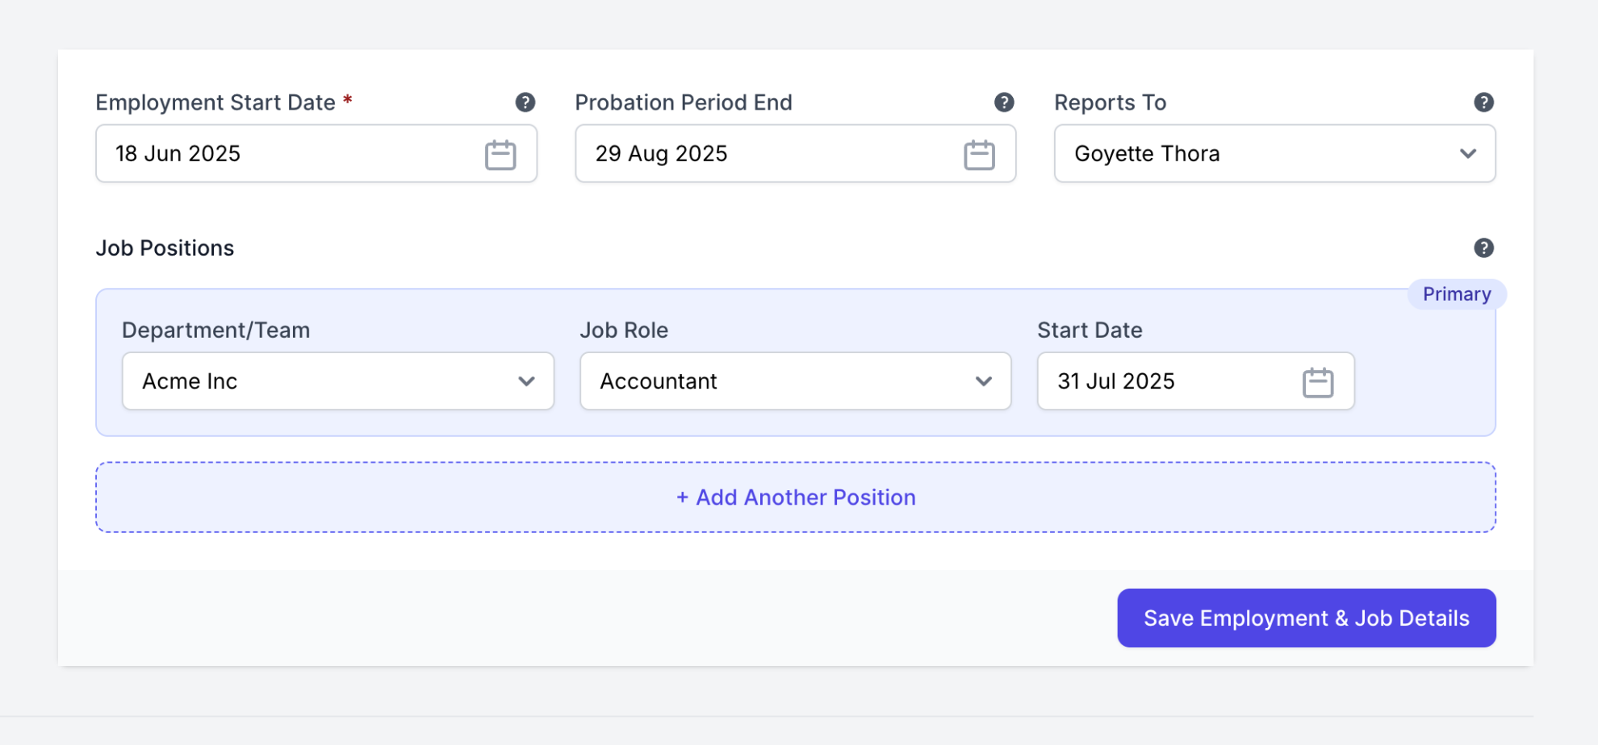
Task: Select the Goyette Thora manager value
Action: (x=1146, y=154)
